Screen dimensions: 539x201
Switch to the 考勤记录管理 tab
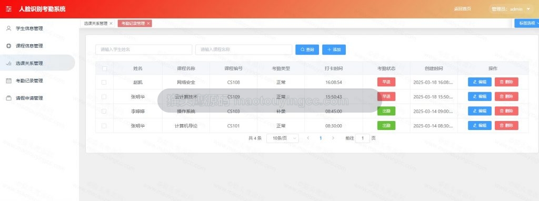[133, 23]
